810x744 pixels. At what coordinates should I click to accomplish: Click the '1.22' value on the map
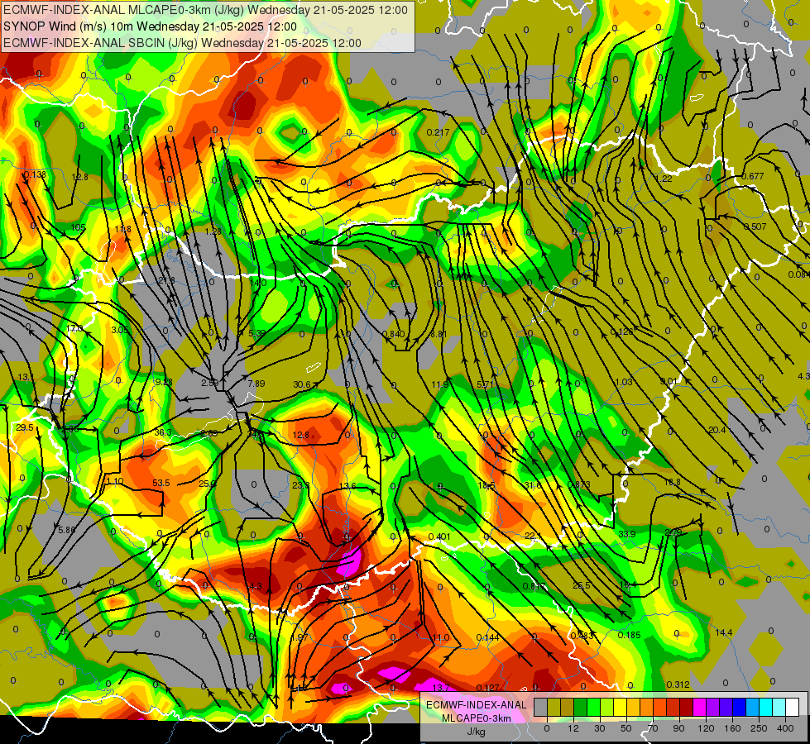[x=664, y=179]
